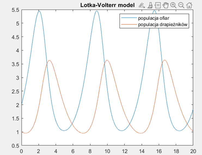Image resolution: width=202 pixels, height=155 pixels.
Task: Open the export/save axes icon
Action: coord(141,5)
